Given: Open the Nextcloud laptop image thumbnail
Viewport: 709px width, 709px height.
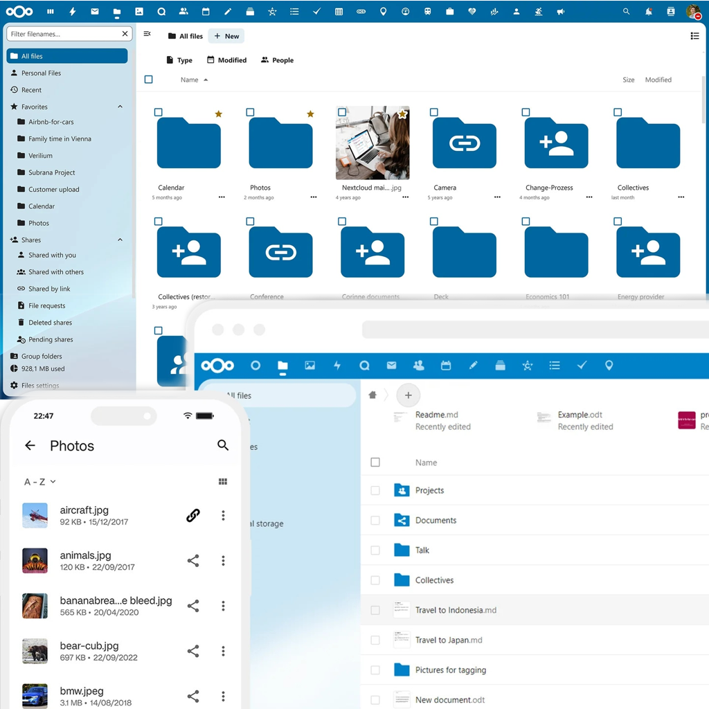Looking at the screenshot, I should tap(373, 143).
